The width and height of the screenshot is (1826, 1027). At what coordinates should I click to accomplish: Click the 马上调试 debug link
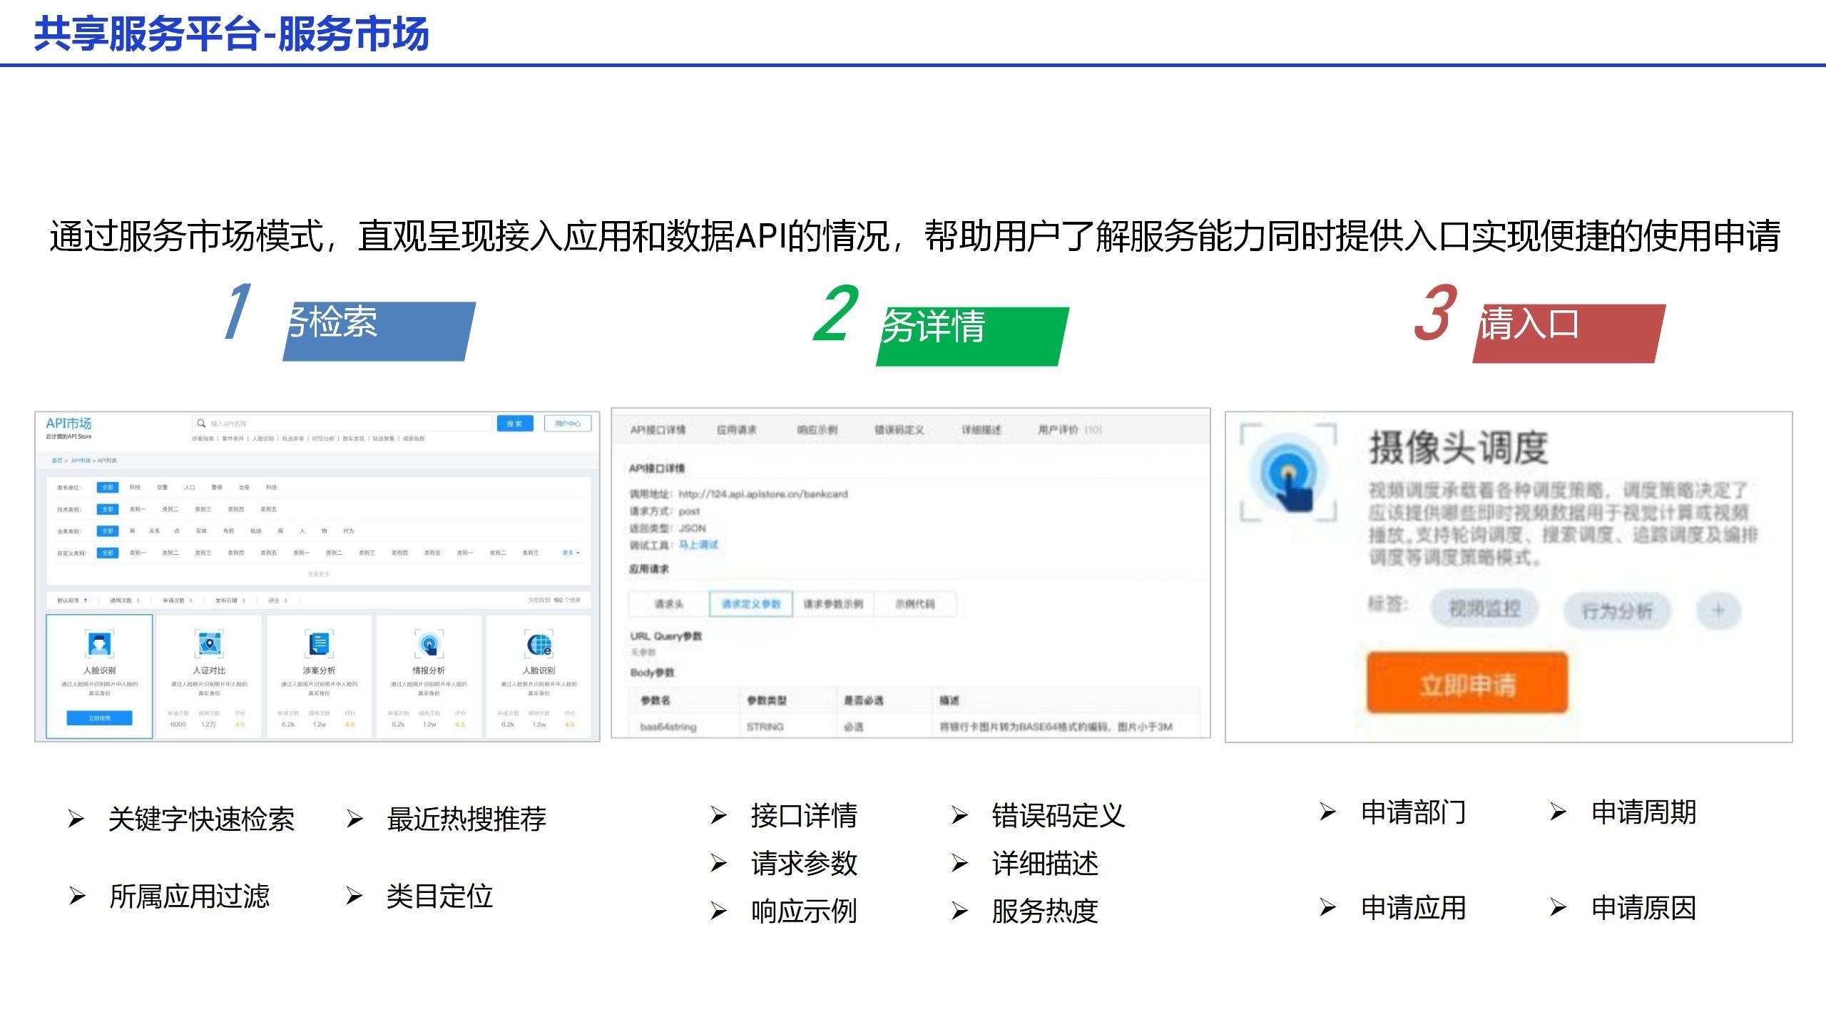point(698,545)
